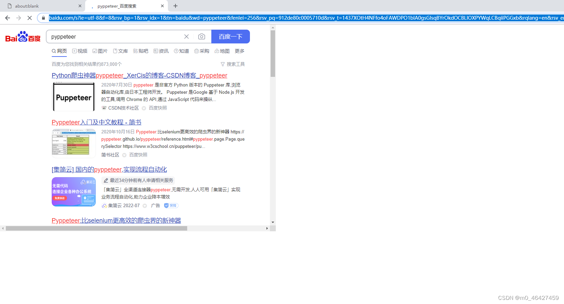Select the 图片 search category
The width and height of the screenshot is (564, 304).
(100, 51)
